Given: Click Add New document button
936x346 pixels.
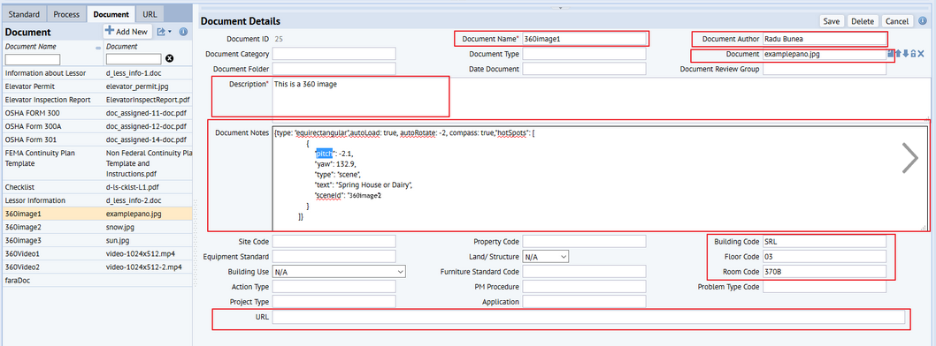Looking at the screenshot, I should click(127, 32).
